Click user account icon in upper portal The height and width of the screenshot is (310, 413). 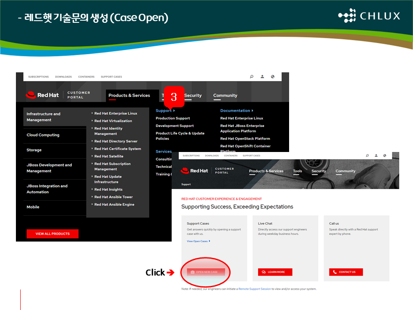(262, 77)
